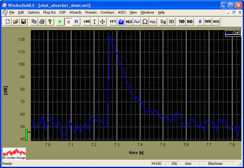
Task: Click the Copy icon in toolbar
Action: click(34, 22)
